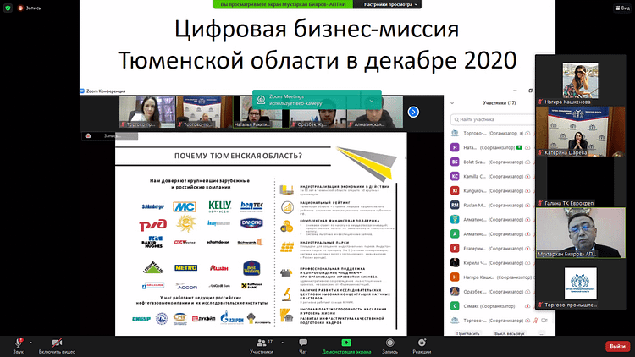Image resolution: width=635 pixels, height=357 pixels.
Task: Click Zoom Конференция window title
Action: [x=105, y=91]
